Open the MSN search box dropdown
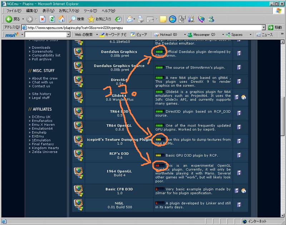This screenshot has height=225, width=286. pyautogui.click(x=68, y=34)
